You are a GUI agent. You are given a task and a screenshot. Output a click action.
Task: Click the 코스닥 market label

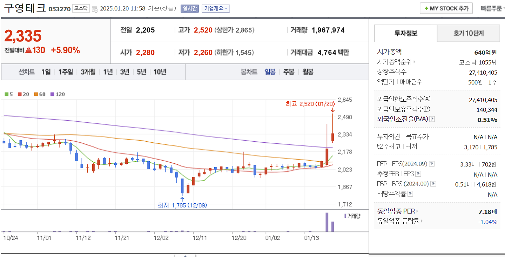click(81, 8)
